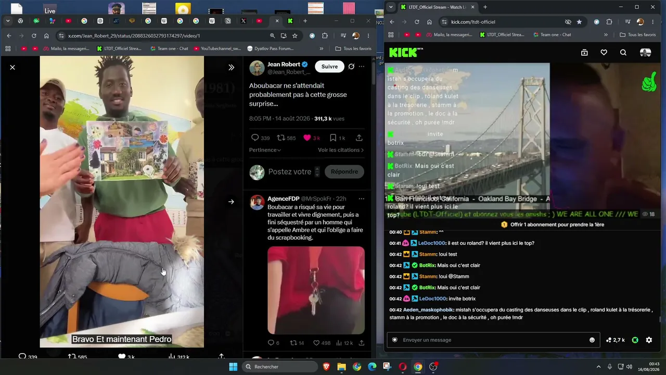This screenshot has width=666, height=375.
Task: Open Chrome three-dot menu in Kick window
Action: 653,22
